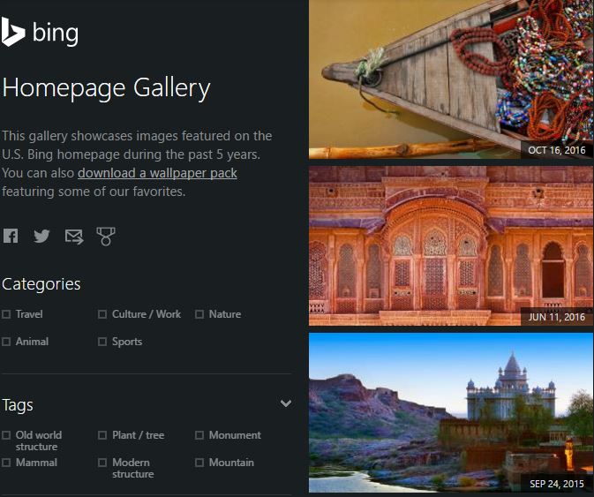
Task: Share gallery on Facebook
Action: pos(11,236)
